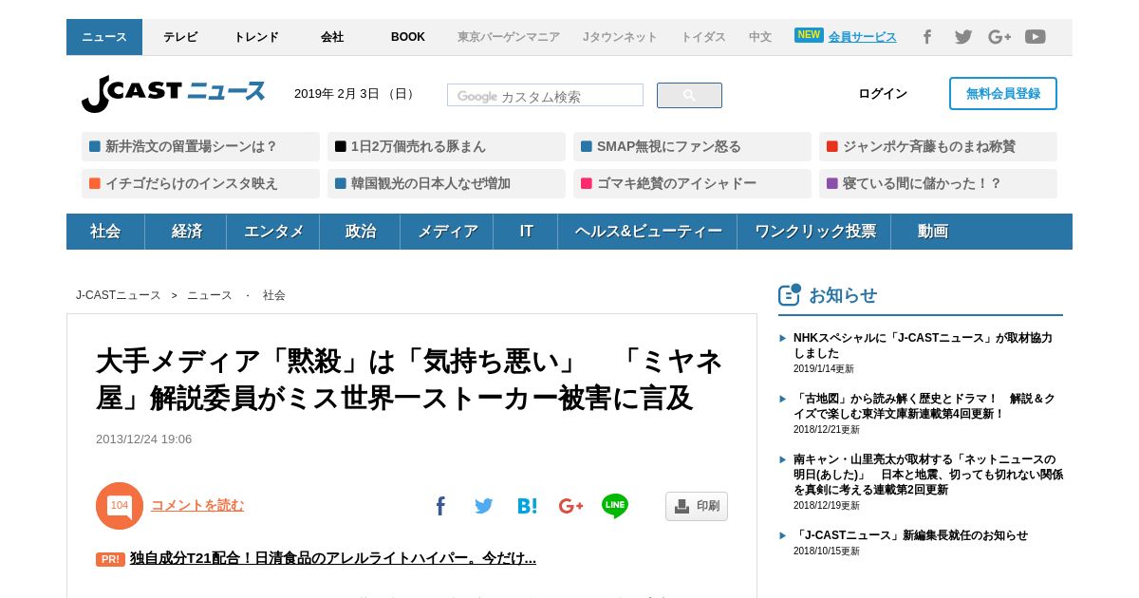Click the article headline 大手メディア「黙殺」
1139x598 pixels.
pyautogui.click(x=409, y=380)
